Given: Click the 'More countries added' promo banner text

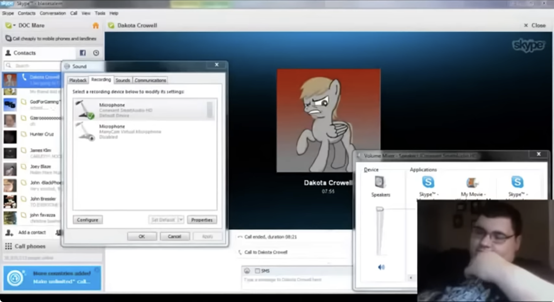Looking at the screenshot, I should [62, 273].
